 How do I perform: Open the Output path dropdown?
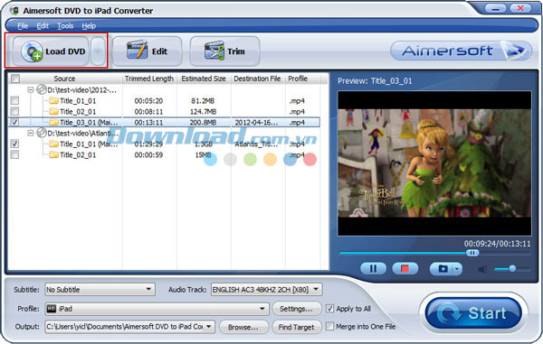click(x=129, y=326)
